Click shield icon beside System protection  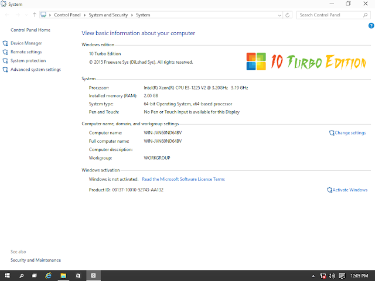coord(5,61)
